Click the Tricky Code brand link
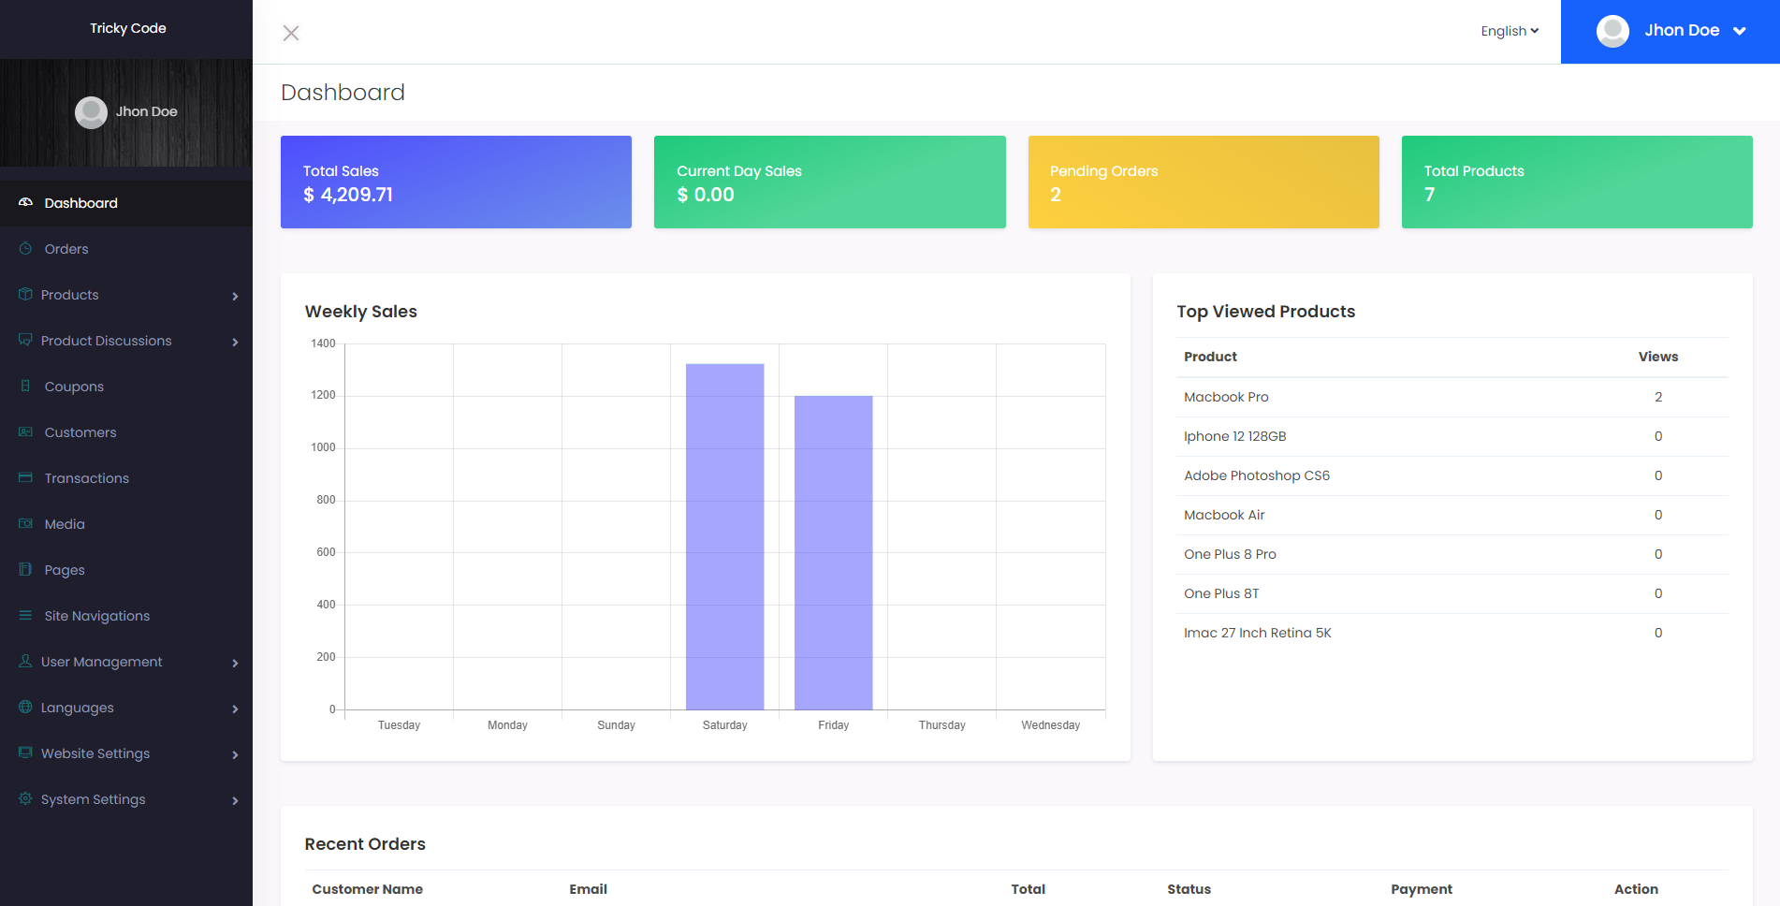The width and height of the screenshot is (1780, 906). (127, 28)
